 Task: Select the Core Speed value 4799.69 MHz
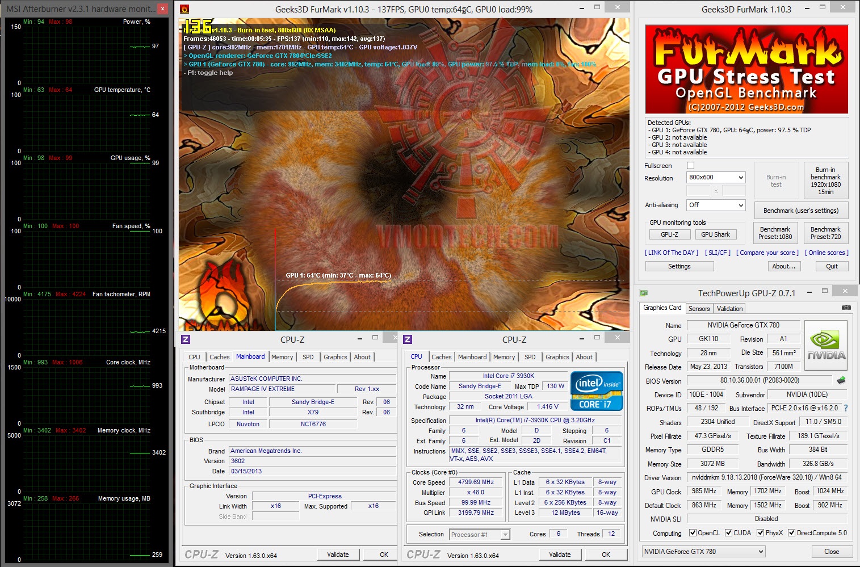(476, 482)
